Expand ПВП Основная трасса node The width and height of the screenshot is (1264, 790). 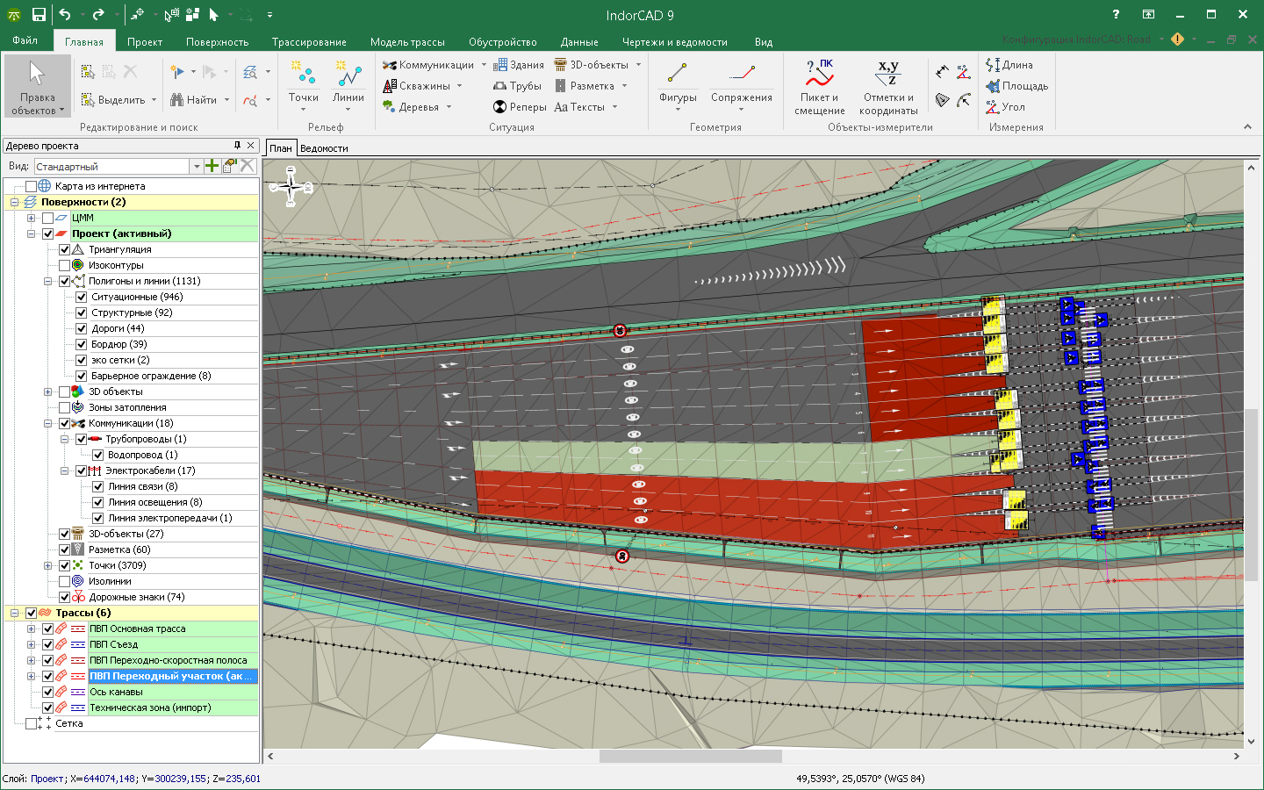tap(32, 628)
